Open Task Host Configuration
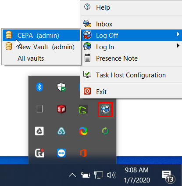Image resolution: width=182 pixels, height=186 pixels. (x=132, y=75)
